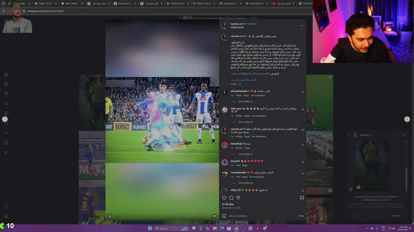
Task: Click the Add a comment field
Action: 263,216
